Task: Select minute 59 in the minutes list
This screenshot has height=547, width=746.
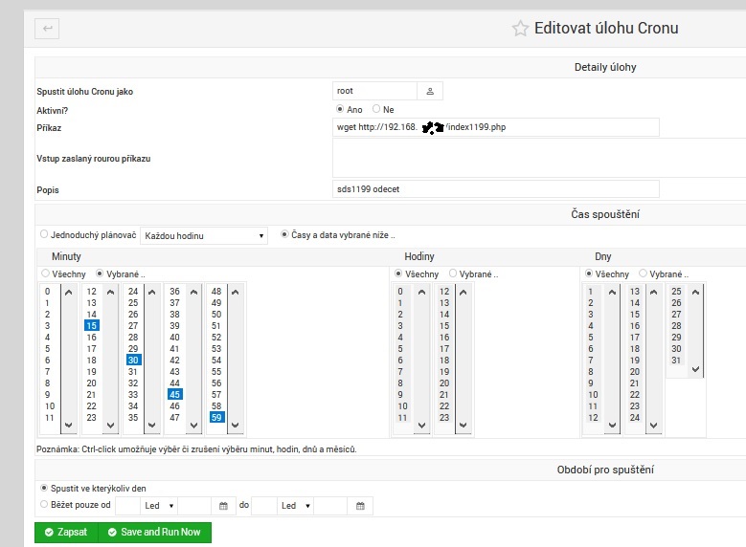Action: [x=216, y=417]
